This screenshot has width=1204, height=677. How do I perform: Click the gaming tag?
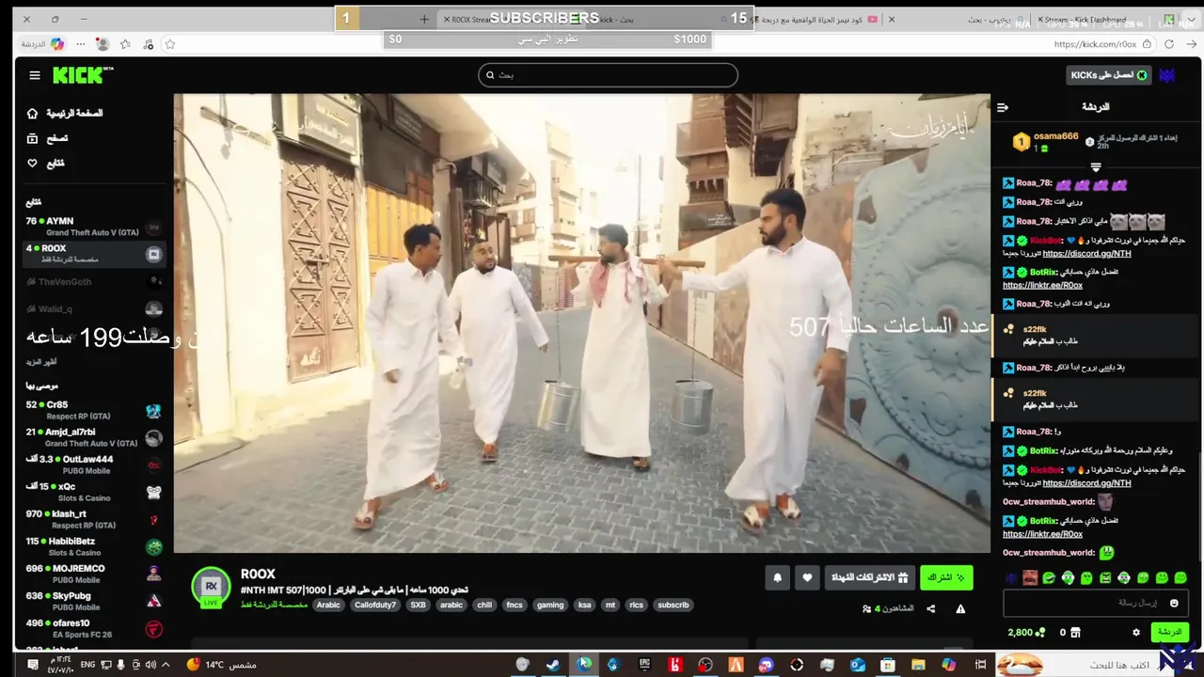click(x=550, y=606)
